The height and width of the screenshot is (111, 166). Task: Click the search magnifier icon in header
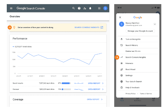coord(73,8)
